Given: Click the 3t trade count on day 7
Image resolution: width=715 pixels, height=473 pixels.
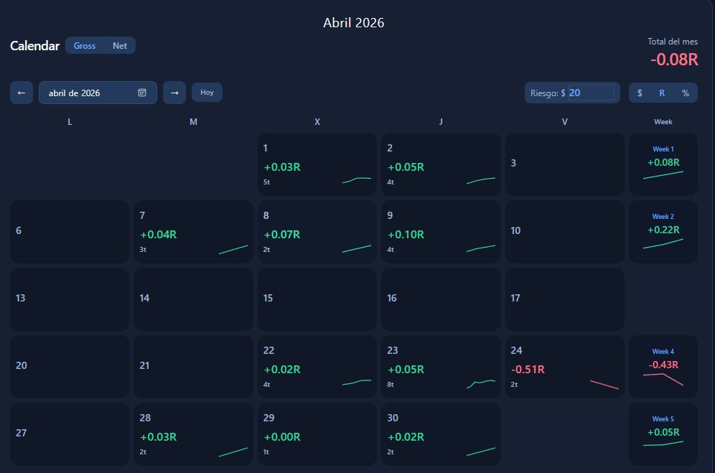Looking at the screenshot, I should click(x=143, y=250).
